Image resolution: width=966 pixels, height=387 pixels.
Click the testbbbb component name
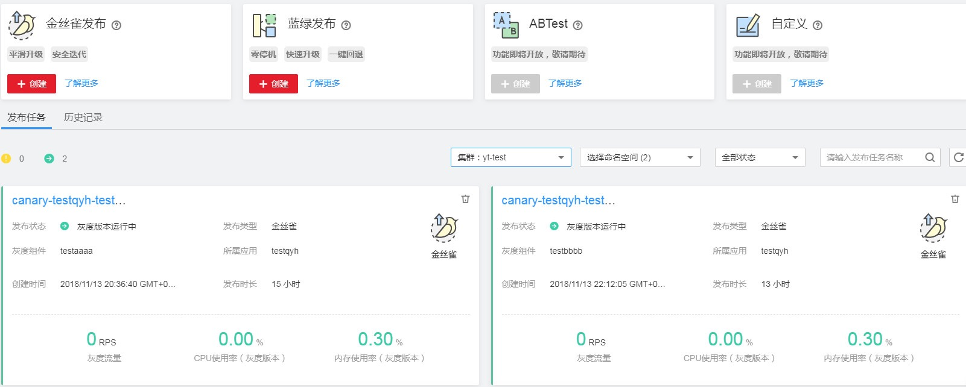click(x=566, y=251)
